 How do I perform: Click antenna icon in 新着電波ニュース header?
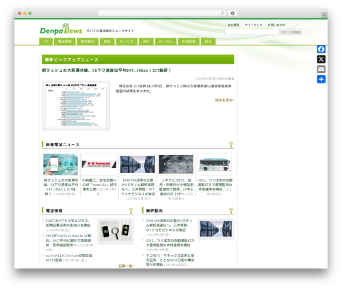tap(231, 144)
